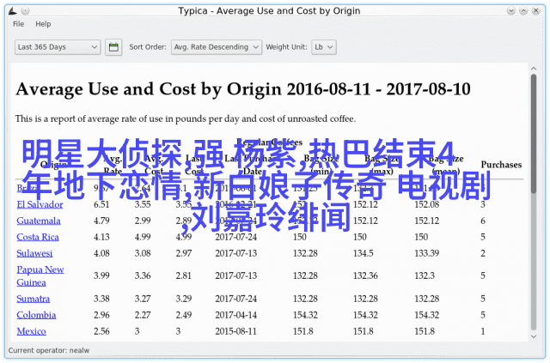550x363 pixels.
Task: Click the Sumatra origin link
Action: [34, 299]
